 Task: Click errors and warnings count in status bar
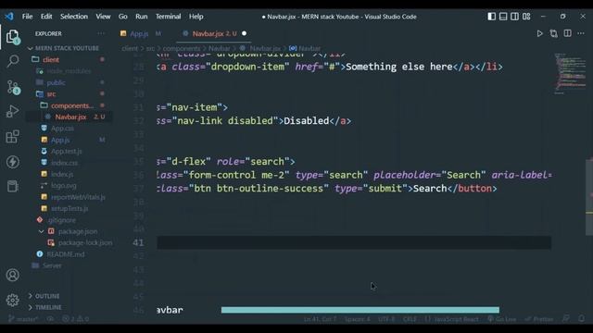tap(75, 319)
